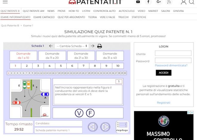Jump to question 7 large box
This screenshot has height=140, width=197.
click(x=84, y=66)
